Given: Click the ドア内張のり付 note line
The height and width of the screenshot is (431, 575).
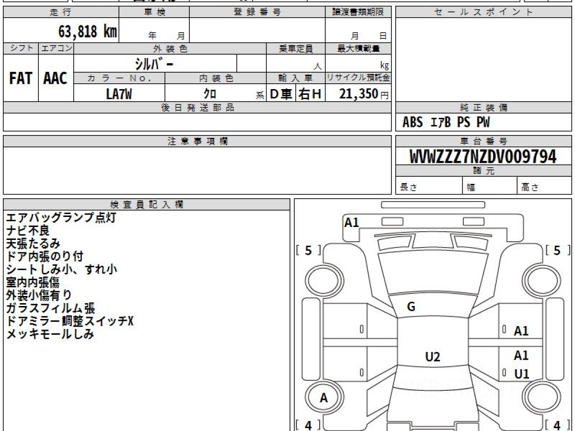Looking at the screenshot, I should click(x=45, y=257).
